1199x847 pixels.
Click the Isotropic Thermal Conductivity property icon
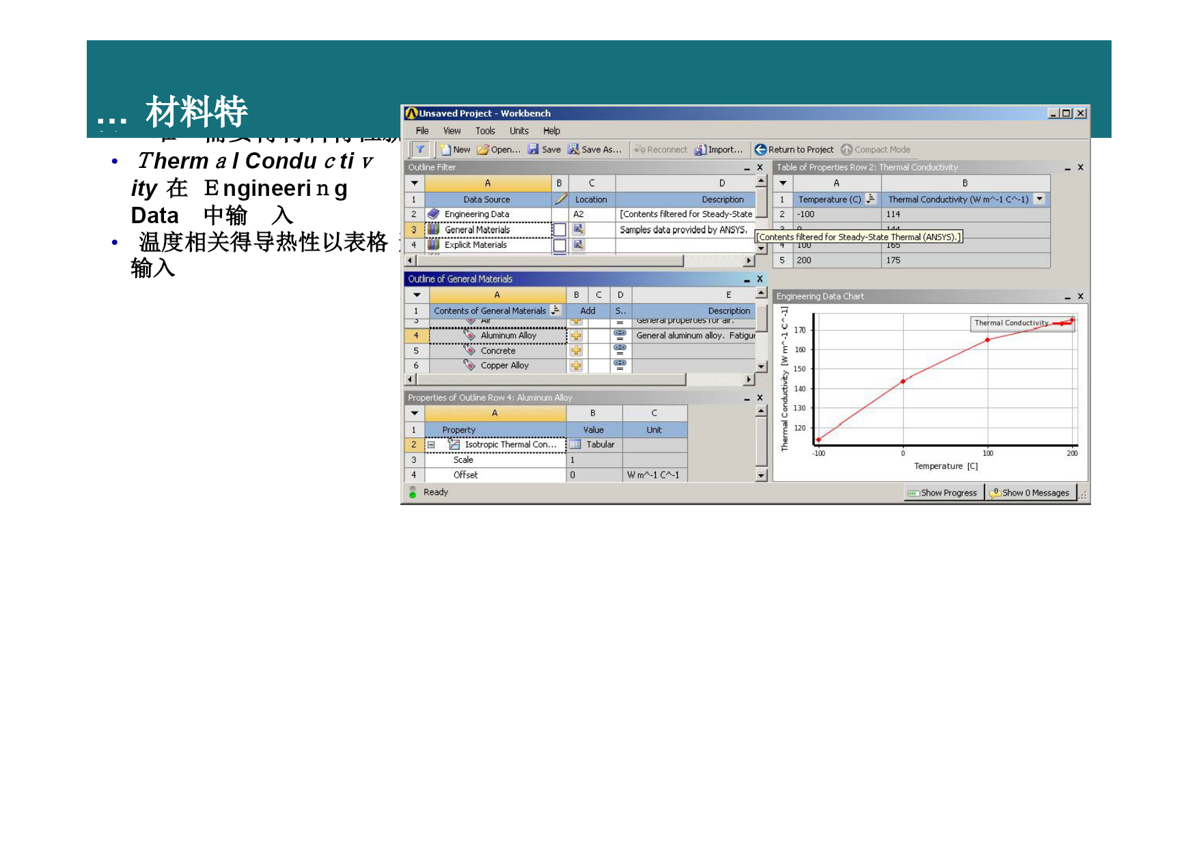point(454,444)
